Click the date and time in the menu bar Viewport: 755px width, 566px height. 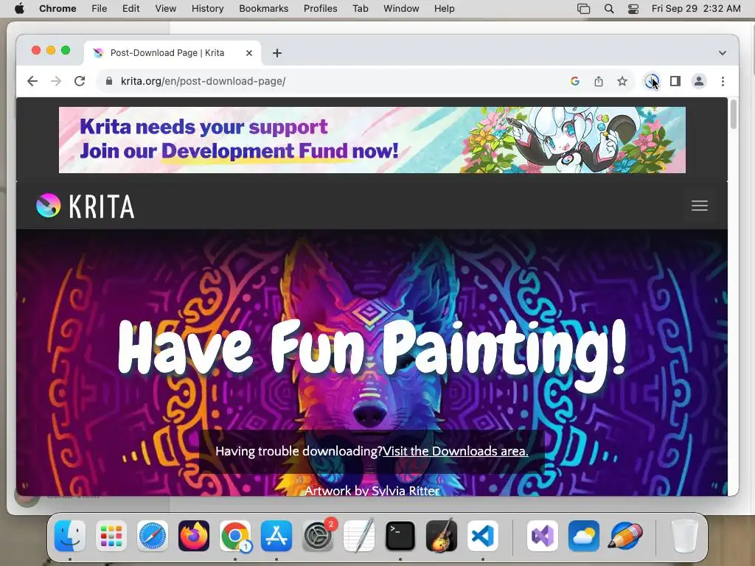pos(696,9)
